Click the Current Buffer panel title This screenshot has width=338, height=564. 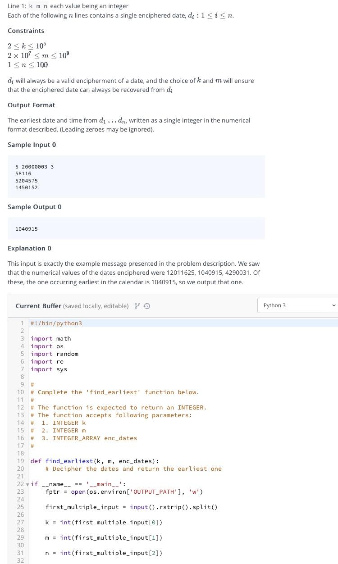(35, 305)
